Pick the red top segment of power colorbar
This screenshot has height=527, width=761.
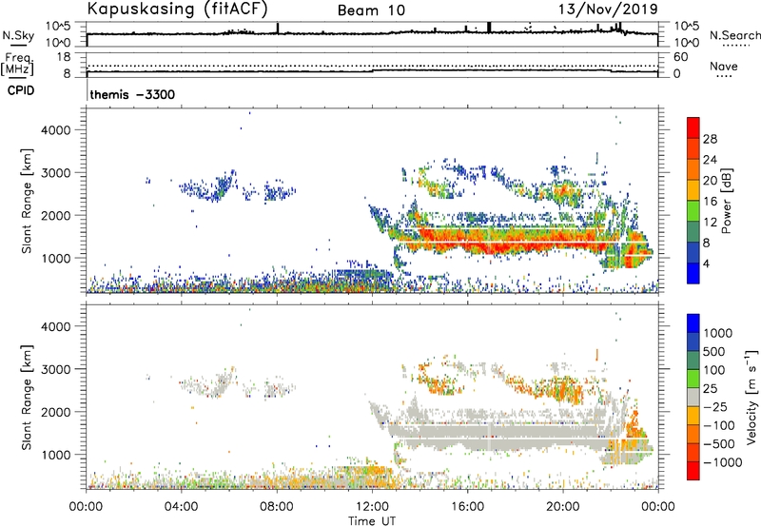(693, 127)
